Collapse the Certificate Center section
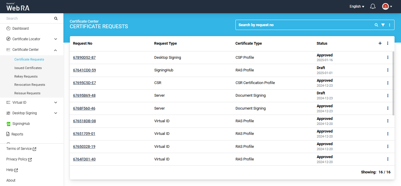401x186 pixels. click(x=55, y=50)
